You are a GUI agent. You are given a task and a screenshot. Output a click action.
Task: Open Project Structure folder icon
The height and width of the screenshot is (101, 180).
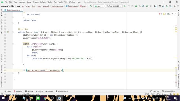155,6
